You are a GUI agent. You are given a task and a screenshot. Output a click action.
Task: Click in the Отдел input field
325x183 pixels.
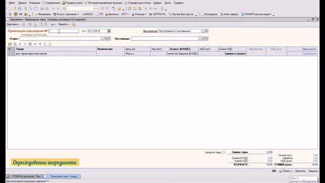[60, 39]
